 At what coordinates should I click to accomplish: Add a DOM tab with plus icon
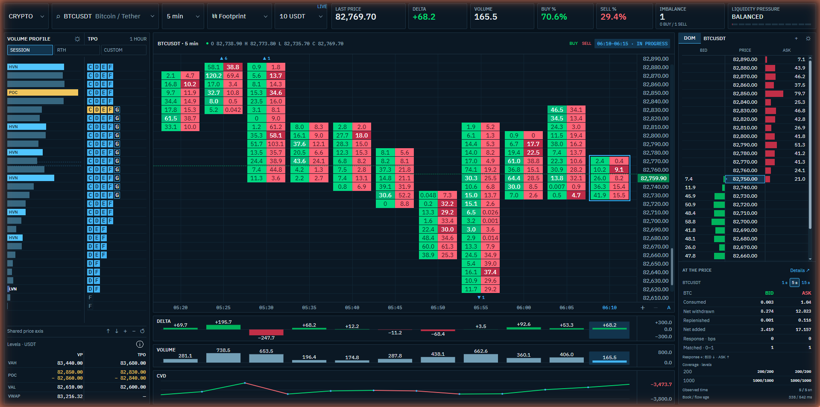796,38
